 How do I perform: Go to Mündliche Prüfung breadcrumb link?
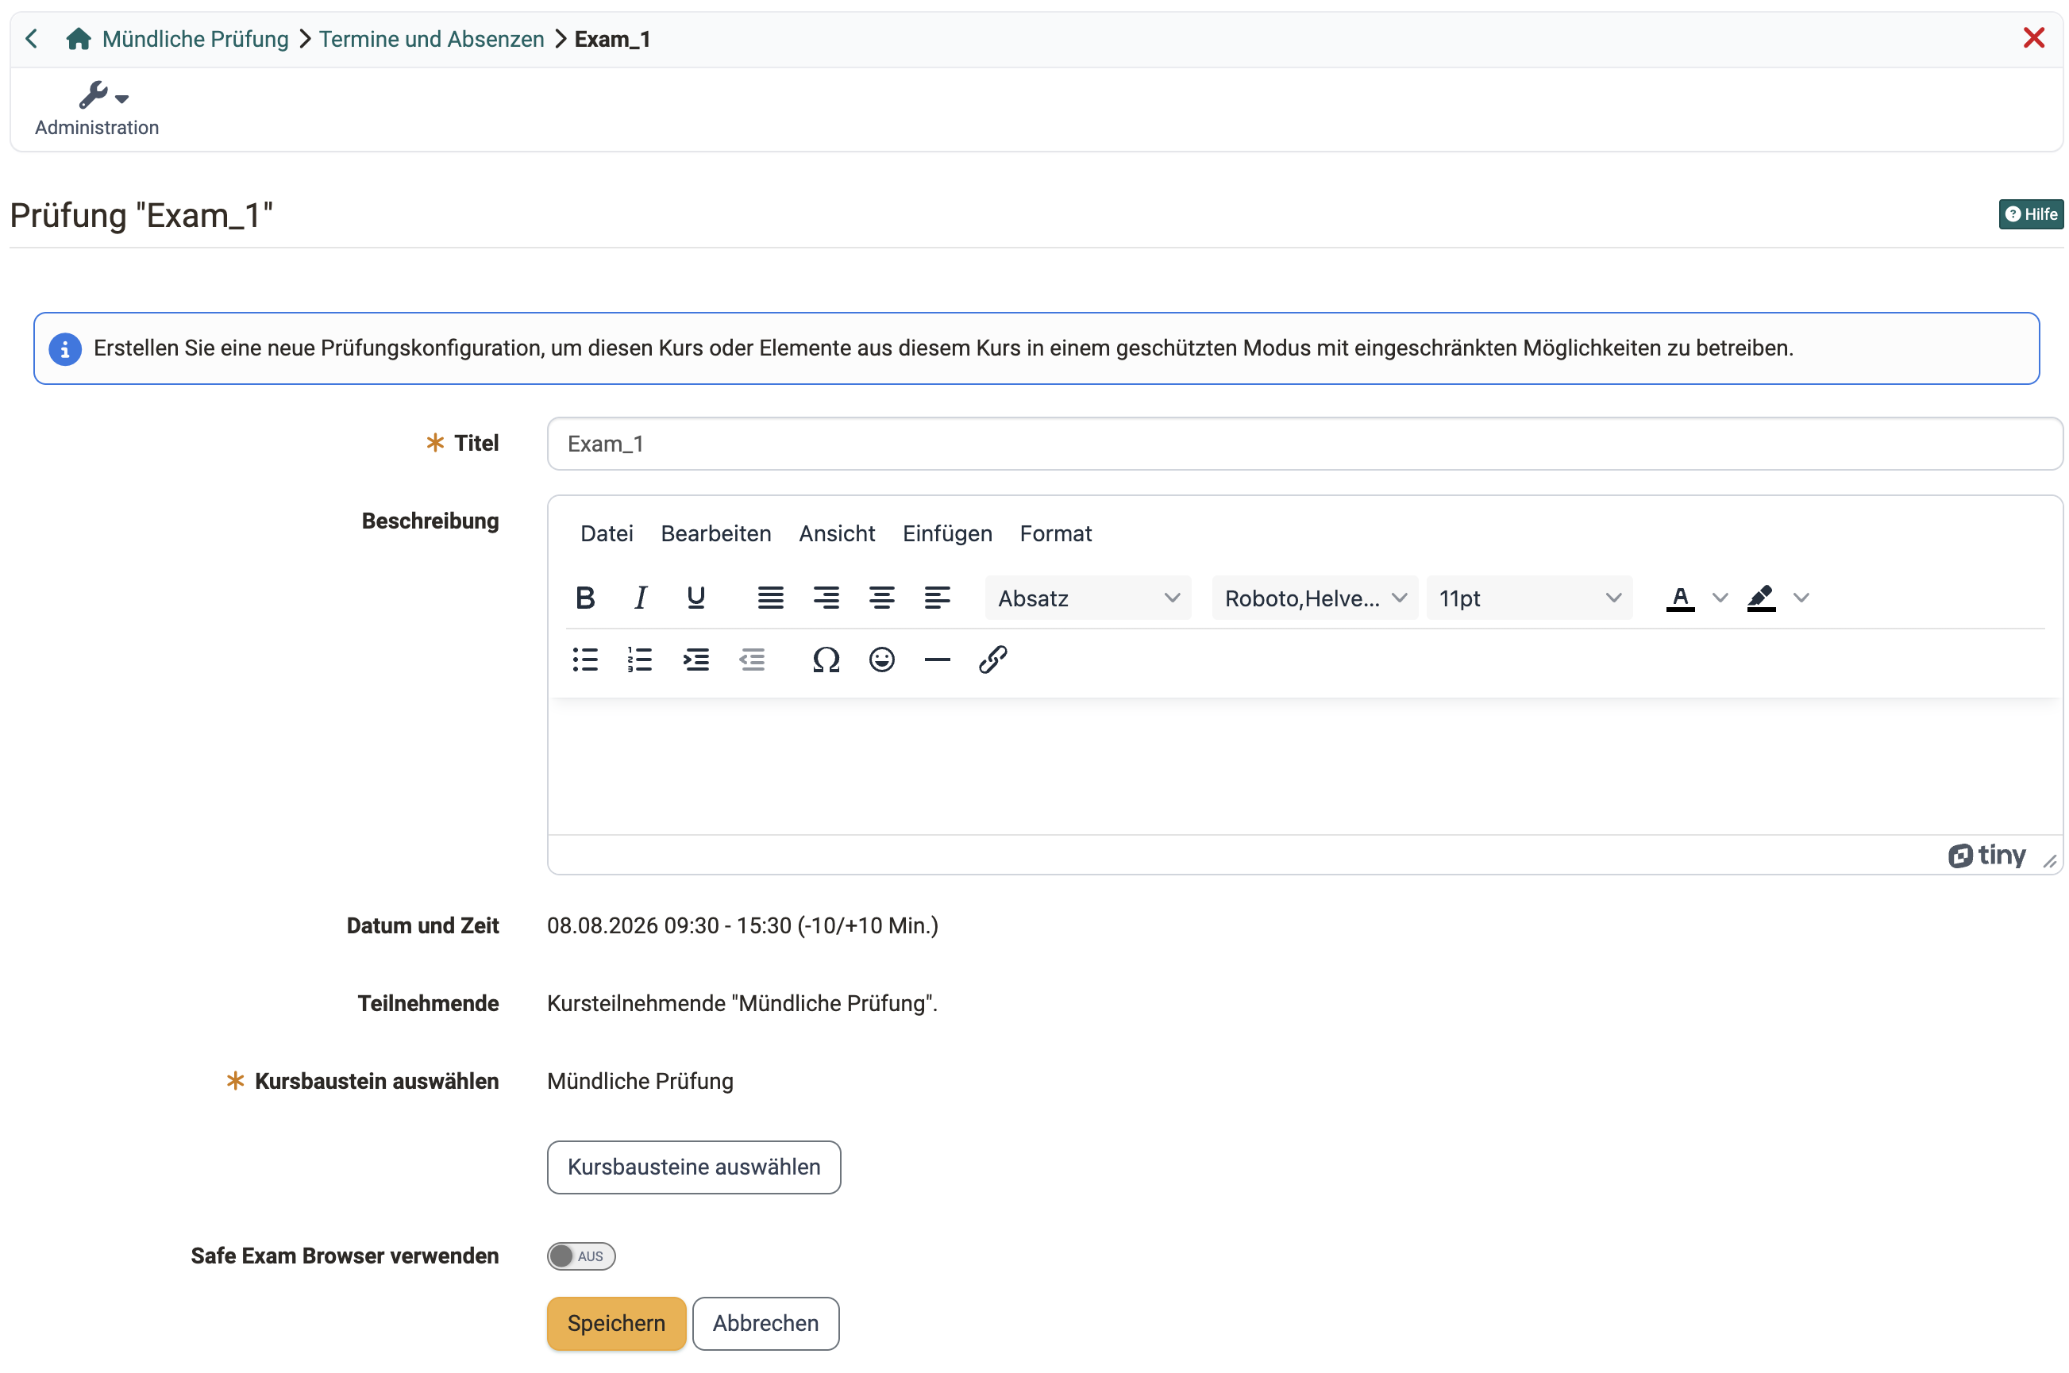coord(195,39)
